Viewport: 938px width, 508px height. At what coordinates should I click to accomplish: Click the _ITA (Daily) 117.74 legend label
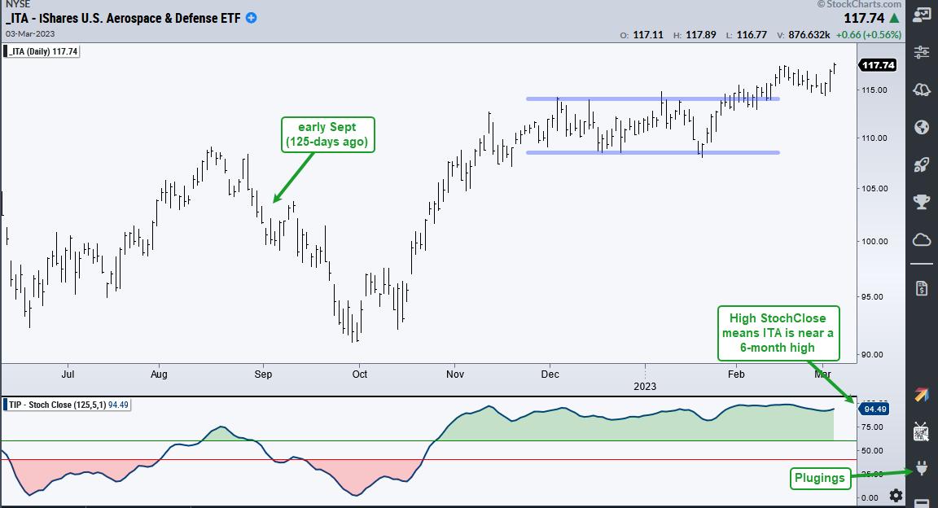[x=42, y=51]
